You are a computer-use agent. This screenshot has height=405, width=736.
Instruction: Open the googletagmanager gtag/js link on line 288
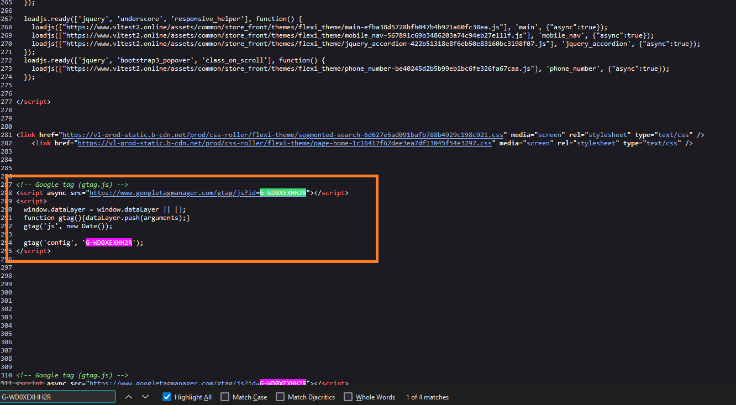point(174,193)
